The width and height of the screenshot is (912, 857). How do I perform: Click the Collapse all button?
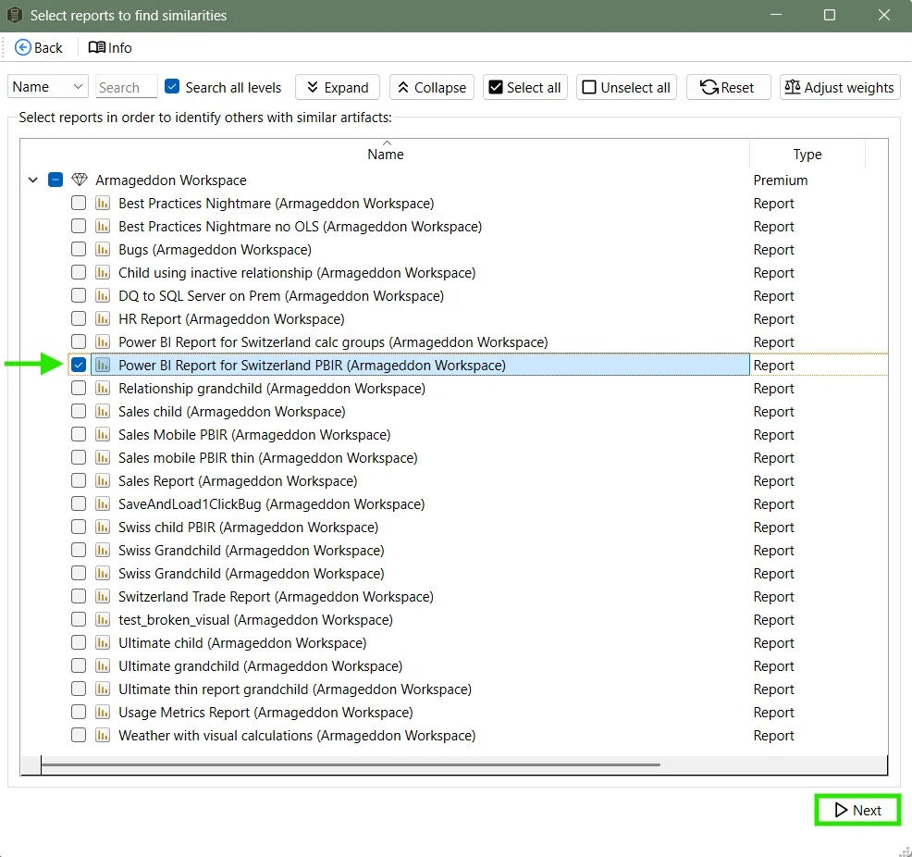(432, 87)
